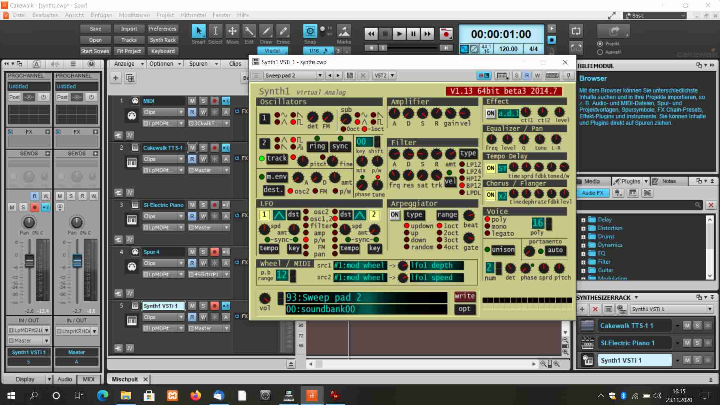Open the VST2 dropdown
Image resolution: width=720 pixels, height=405 pixels.
pyautogui.click(x=392, y=75)
